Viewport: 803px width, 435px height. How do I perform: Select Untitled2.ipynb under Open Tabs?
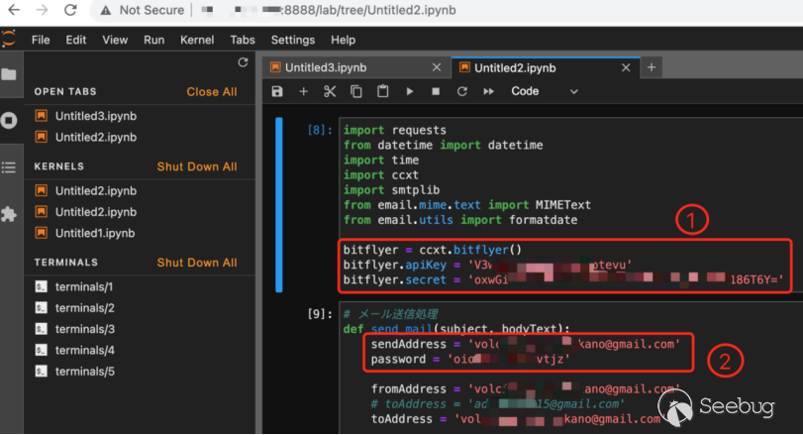point(96,138)
